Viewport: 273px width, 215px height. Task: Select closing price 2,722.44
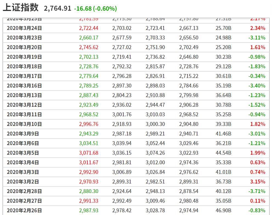(89, 28)
